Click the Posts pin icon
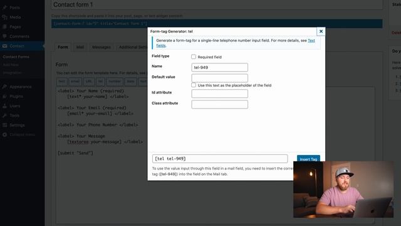Viewport: 401px width, 226px height. pyautogui.click(x=4, y=8)
